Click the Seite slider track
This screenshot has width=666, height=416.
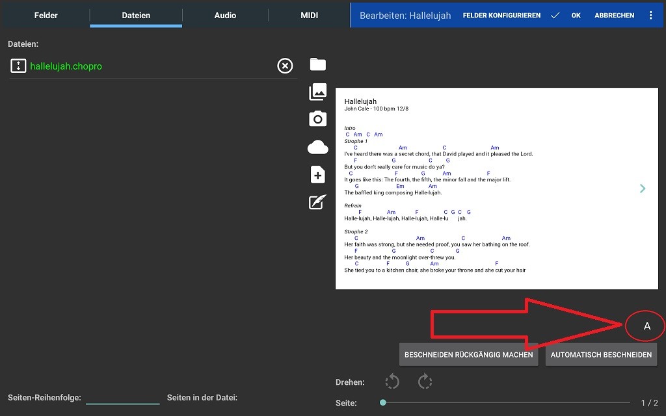coord(506,402)
